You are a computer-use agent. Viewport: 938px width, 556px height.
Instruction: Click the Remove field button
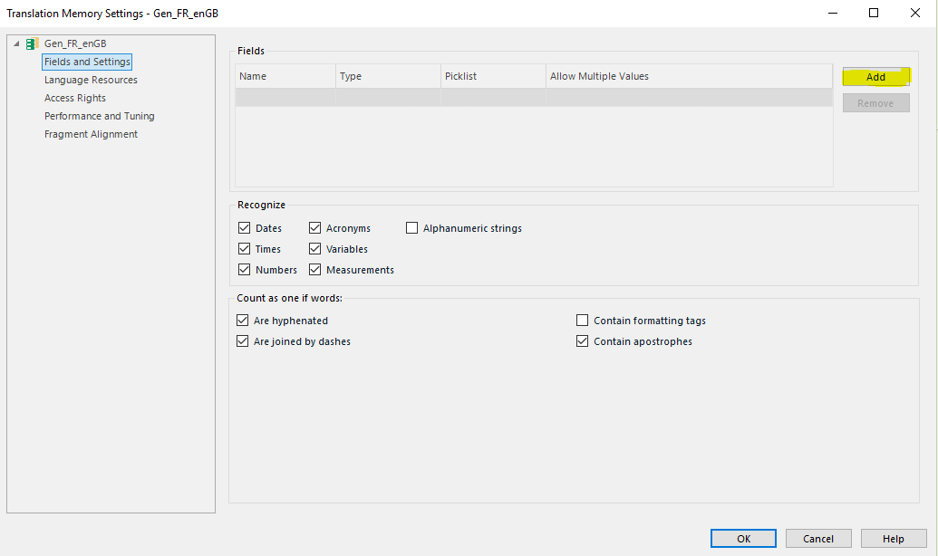tap(875, 103)
